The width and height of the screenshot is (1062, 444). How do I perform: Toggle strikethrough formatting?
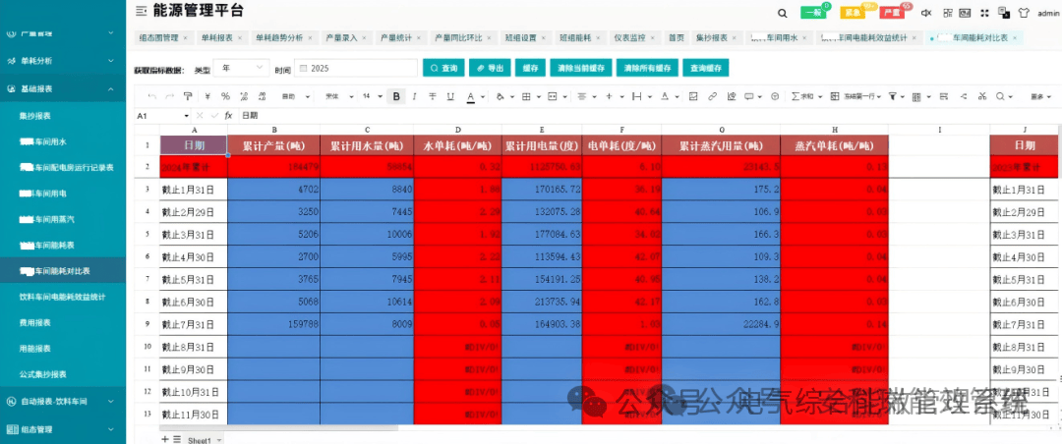pos(433,97)
